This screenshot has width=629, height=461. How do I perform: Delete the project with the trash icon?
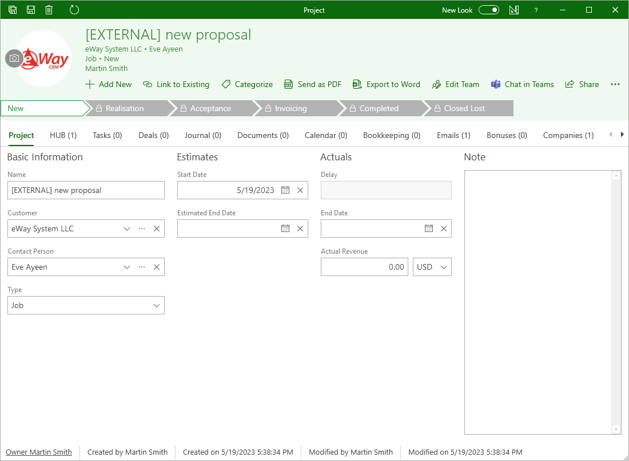[x=49, y=10]
